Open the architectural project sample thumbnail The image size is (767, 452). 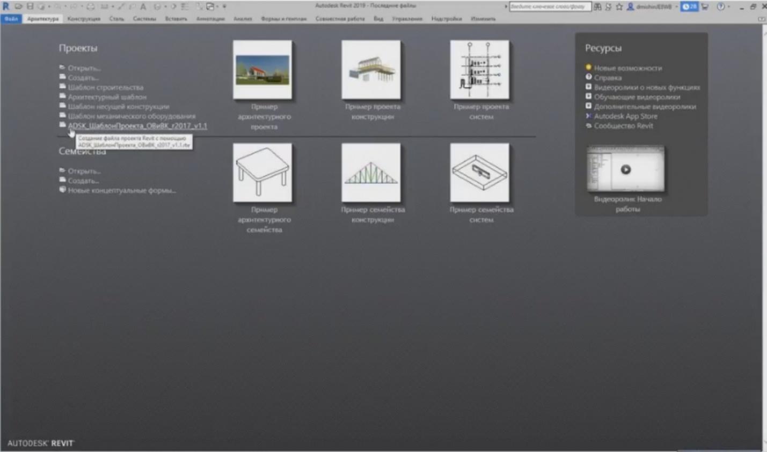[x=262, y=70]
